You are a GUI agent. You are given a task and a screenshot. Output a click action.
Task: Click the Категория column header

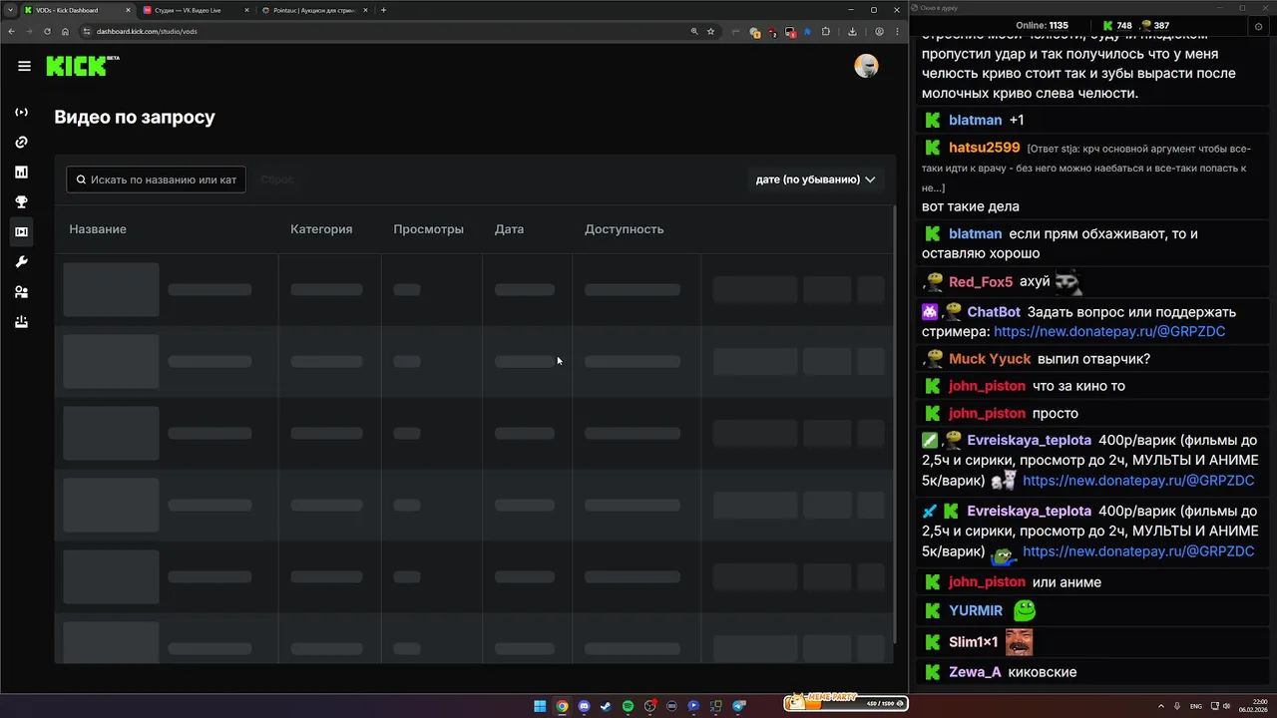point(321,229)
